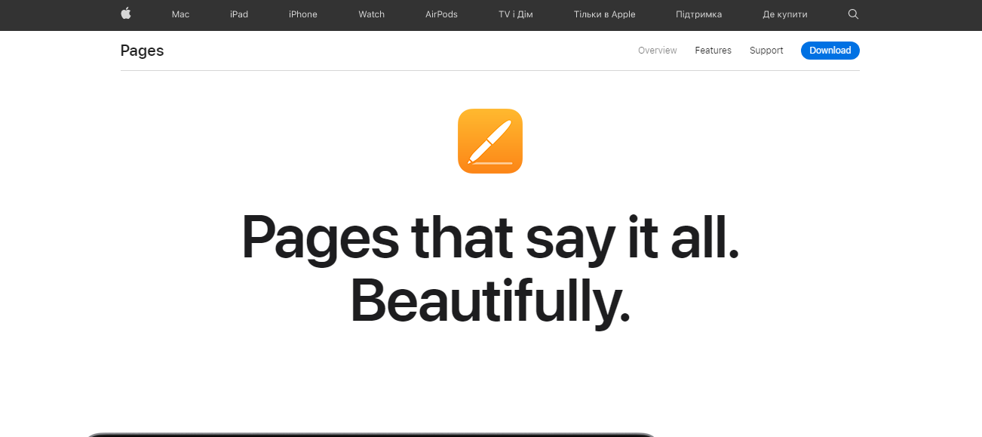Switch to the Overview tab
The height and width of the screenshot is (437, 982).
click(658, 51)
